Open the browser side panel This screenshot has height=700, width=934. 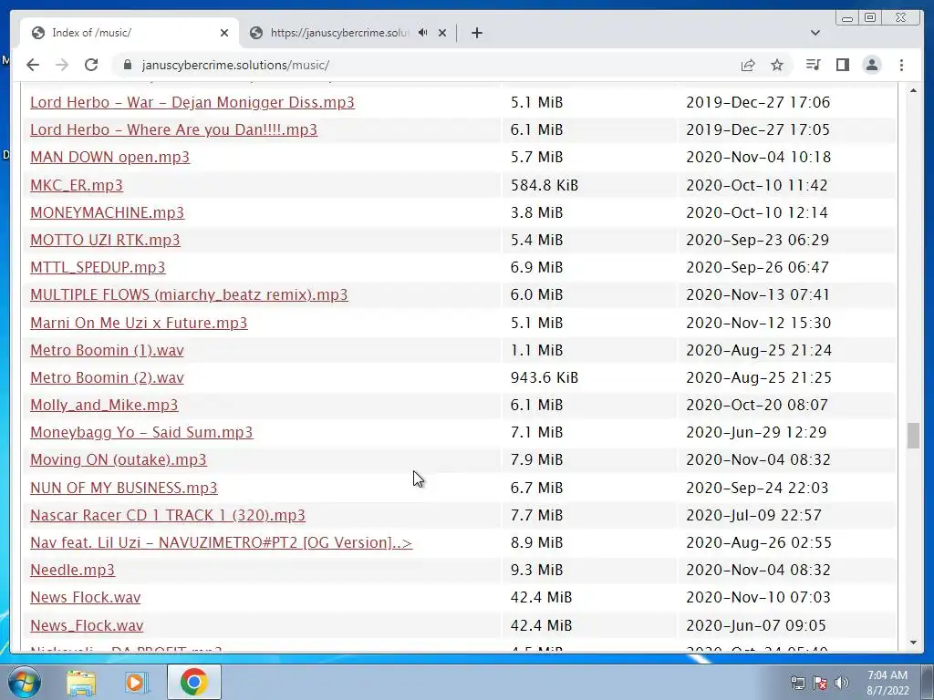point(842,65)
